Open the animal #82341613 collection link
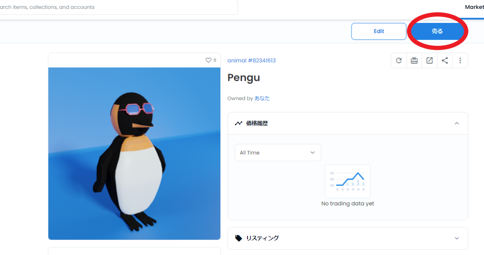 click(252, 61)
